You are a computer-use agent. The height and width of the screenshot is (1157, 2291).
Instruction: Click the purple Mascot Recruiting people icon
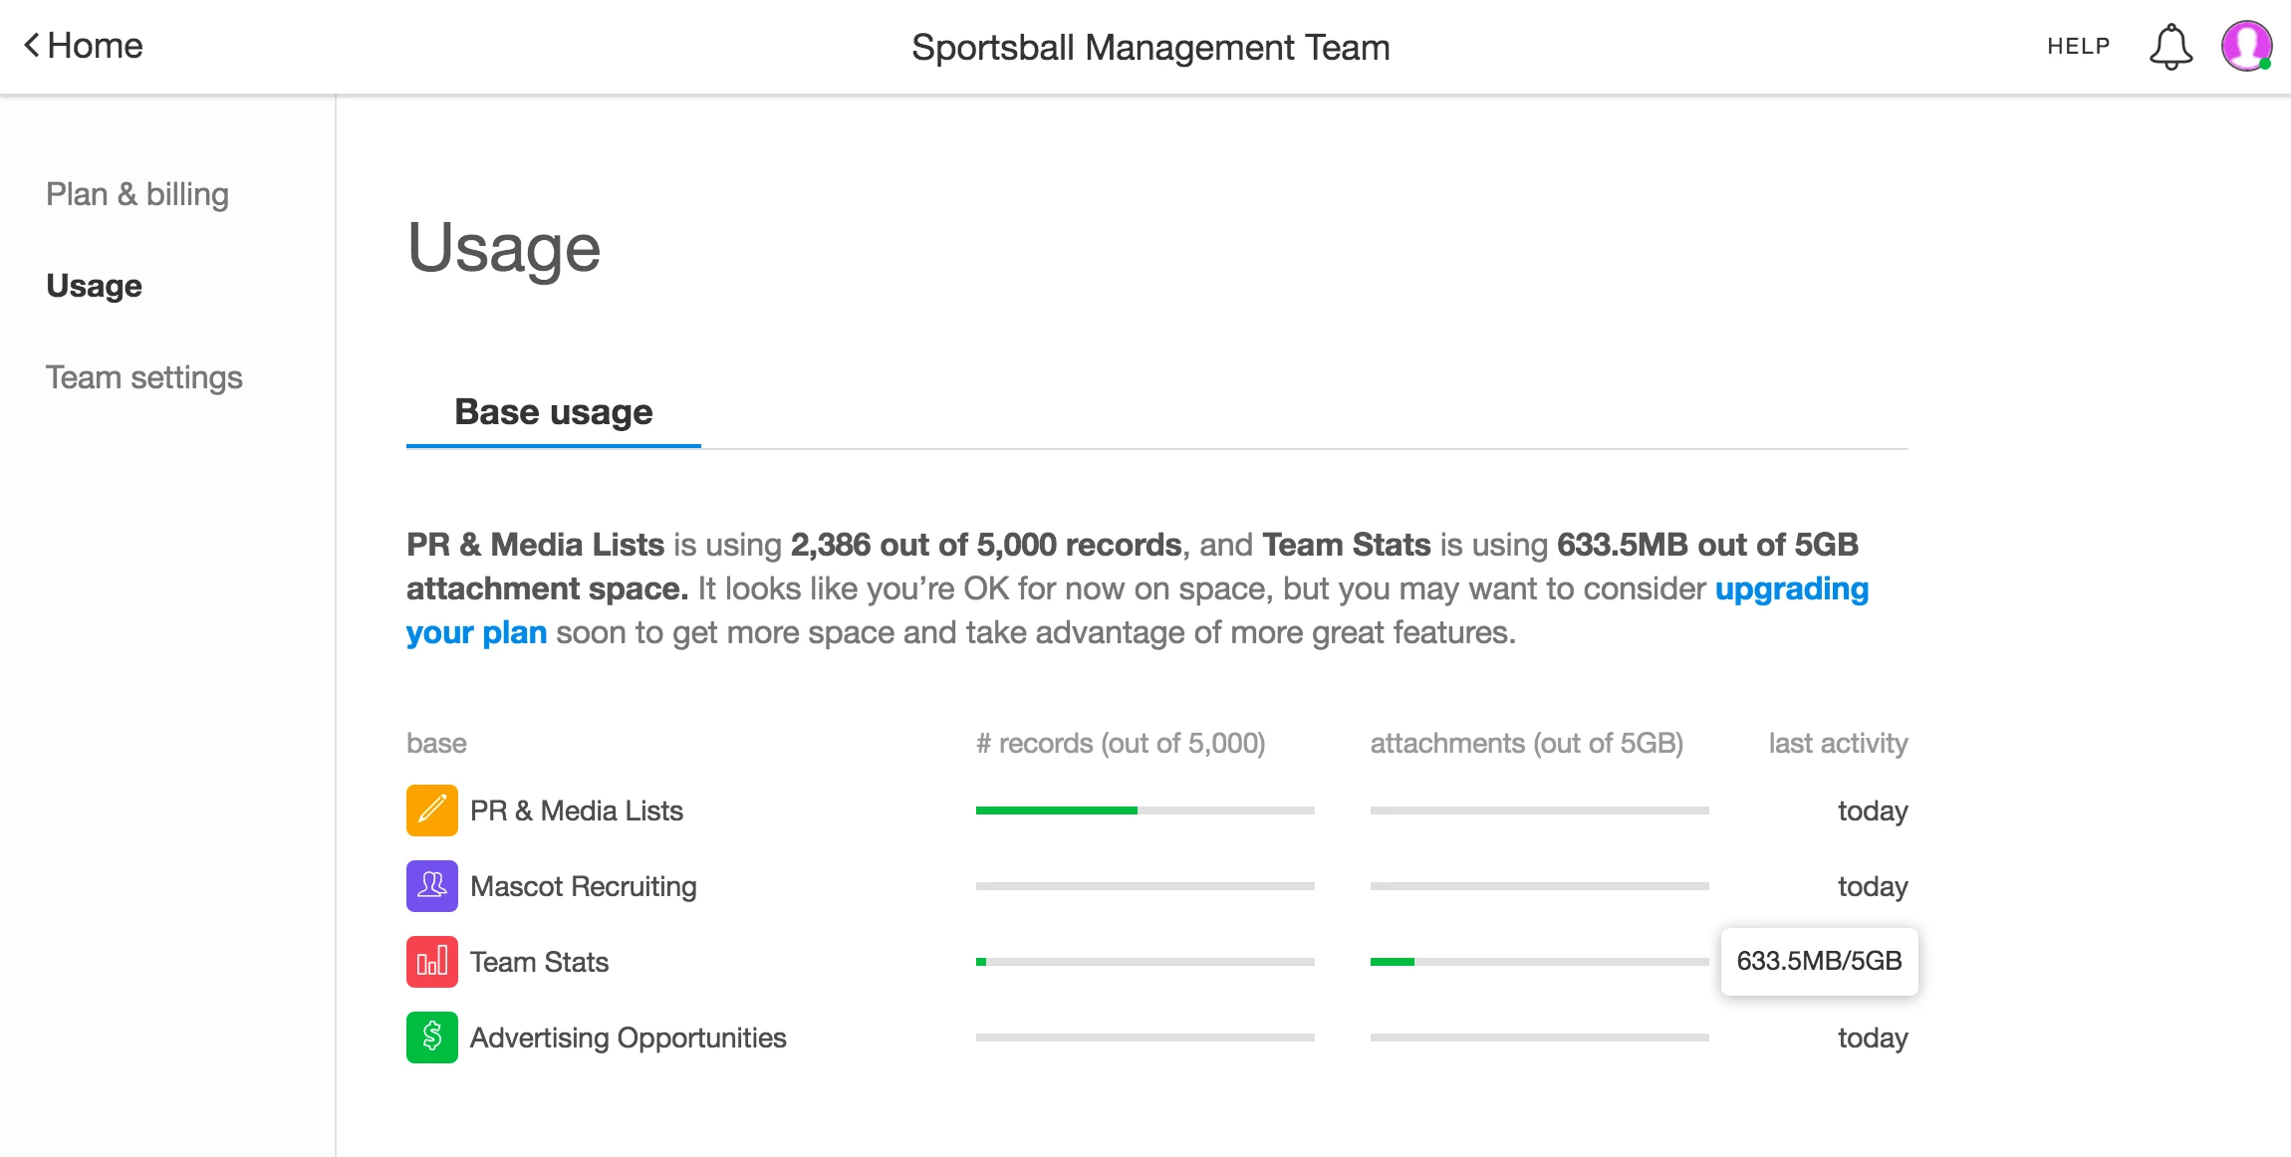431,886
